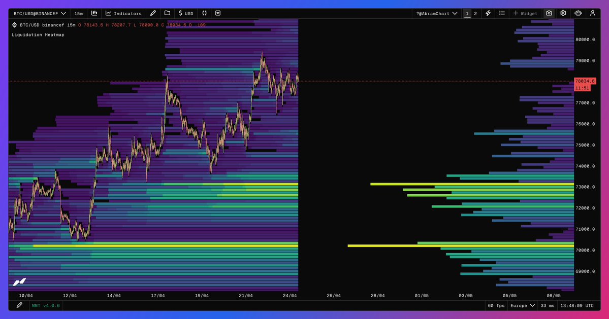Open the boxed down-arrow menu icon
The width and height of the screenshot is (609, 319).
click(218, 13)
